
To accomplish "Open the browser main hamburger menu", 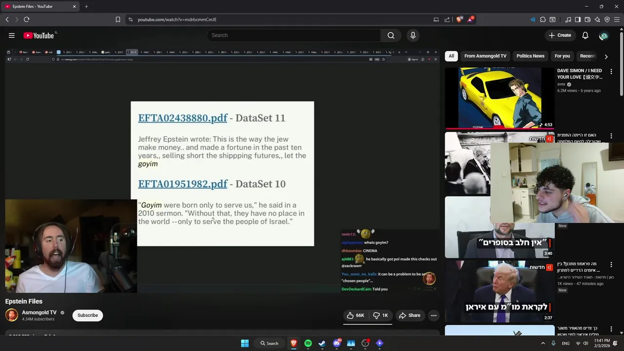I will [x=617, y=19].
